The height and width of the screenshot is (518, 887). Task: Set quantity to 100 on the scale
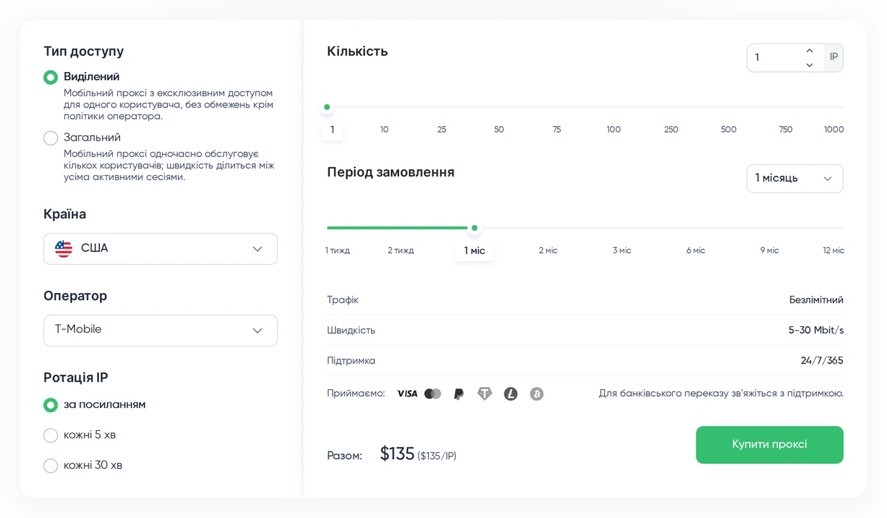click(613, 129)
